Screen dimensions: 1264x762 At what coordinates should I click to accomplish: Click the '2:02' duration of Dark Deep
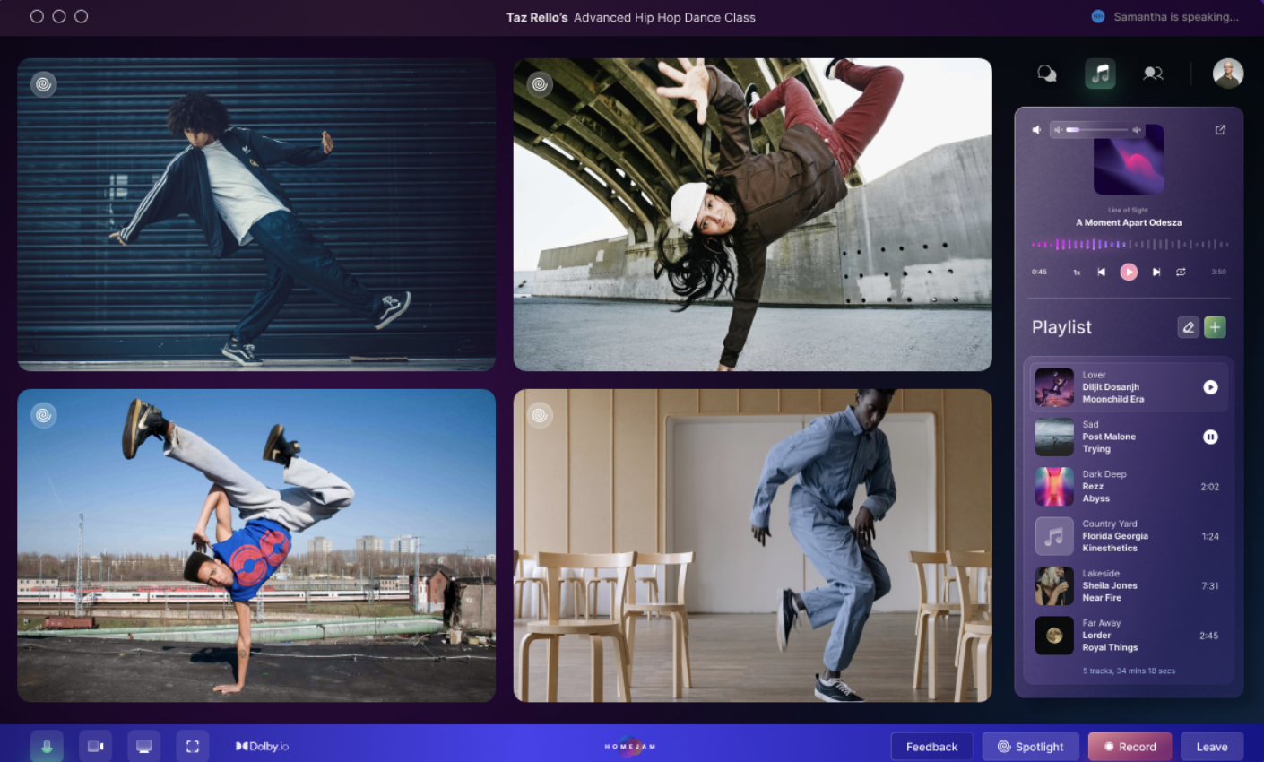point(1209,487)
